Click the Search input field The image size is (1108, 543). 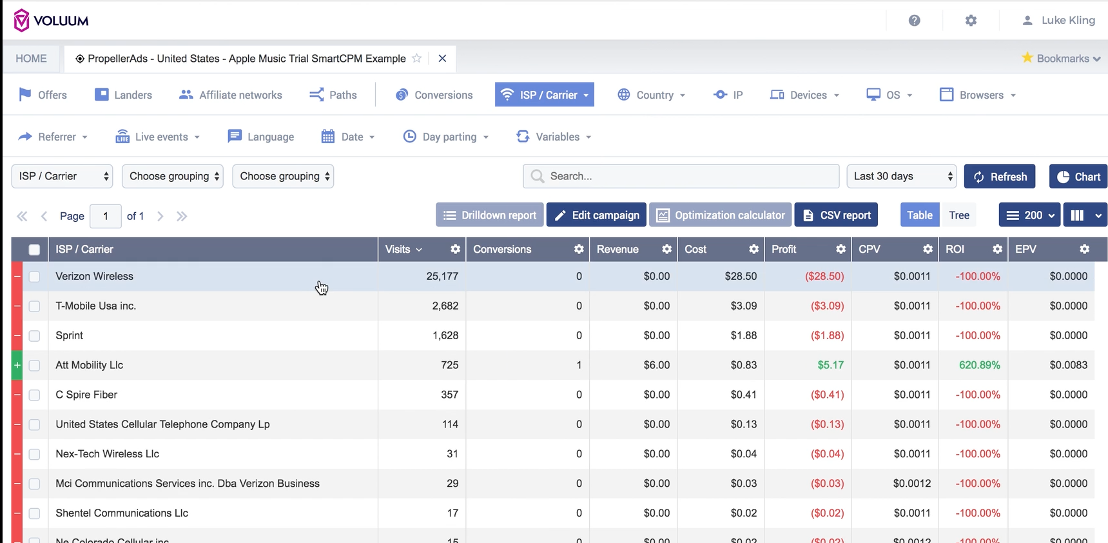(x=681, y=176)
